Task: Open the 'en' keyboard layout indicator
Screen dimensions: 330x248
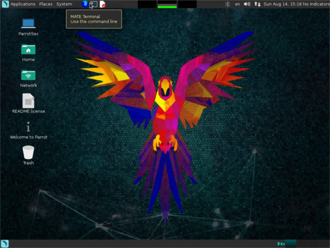Action: click(238, 4)
